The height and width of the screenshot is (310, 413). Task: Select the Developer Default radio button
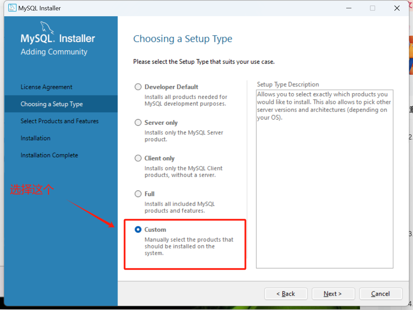point(138,87)
